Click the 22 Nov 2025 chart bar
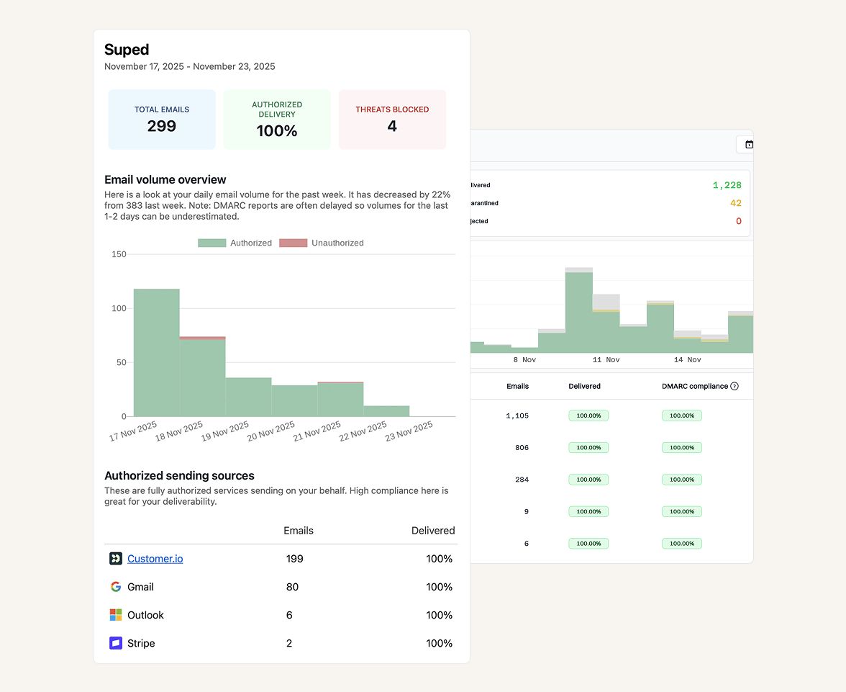Screen dimensions: 846x692 point(386,411)
